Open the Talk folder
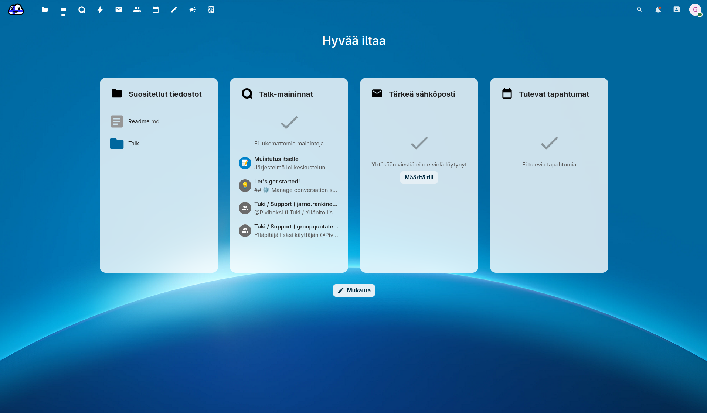Image resolution: width=707 pixels, height=413 pixels. pos(159,144)
